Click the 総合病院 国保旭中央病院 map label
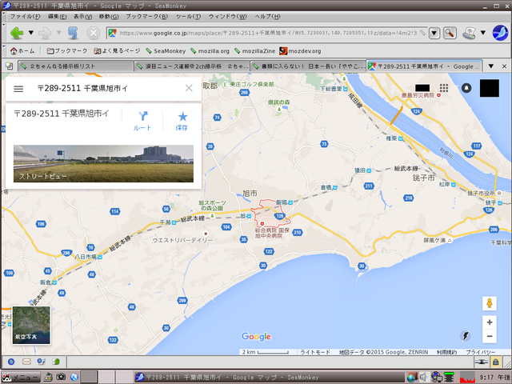 272,233
